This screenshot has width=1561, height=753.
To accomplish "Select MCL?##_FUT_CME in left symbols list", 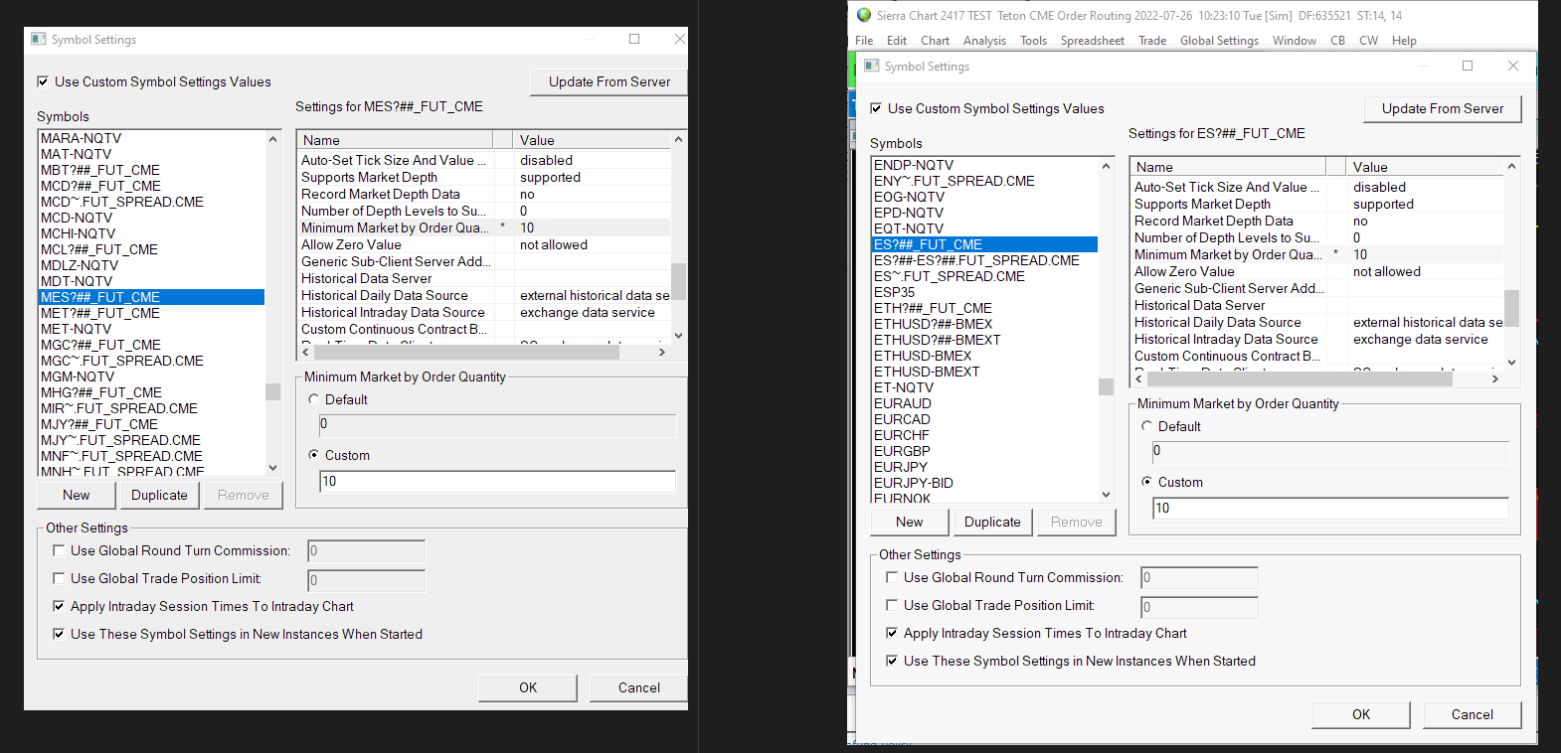I will [152, 249].
